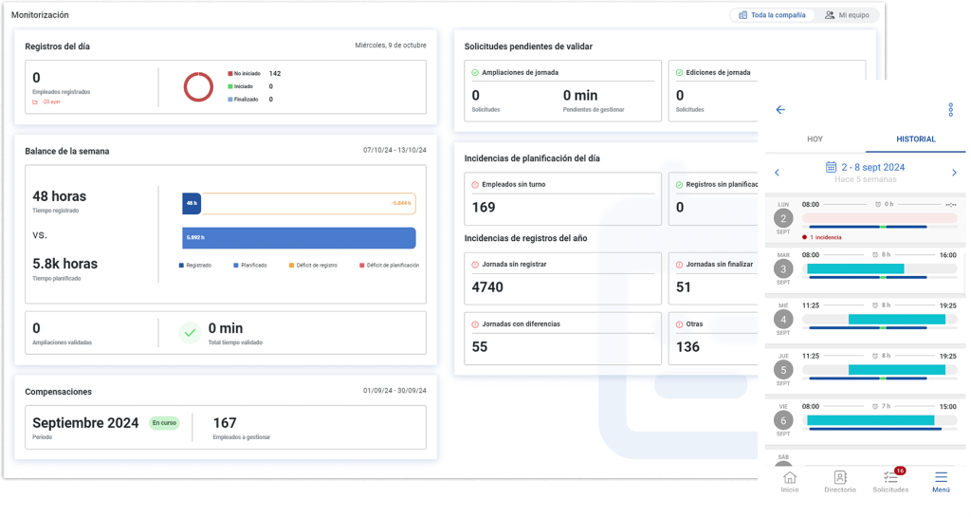Select the HISTORIAL tab
Viewport: 971px width, 517px height.
click(x=915, y=139)
